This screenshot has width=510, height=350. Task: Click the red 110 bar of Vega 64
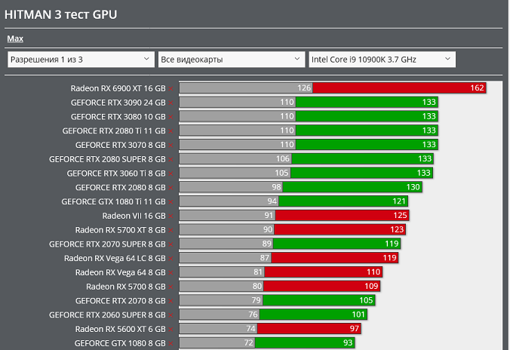tap(324, 272)
